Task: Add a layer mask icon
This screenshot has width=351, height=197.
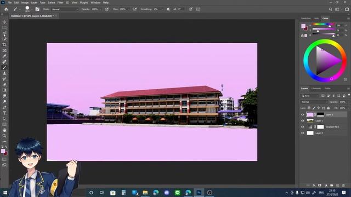Action: 320,186
